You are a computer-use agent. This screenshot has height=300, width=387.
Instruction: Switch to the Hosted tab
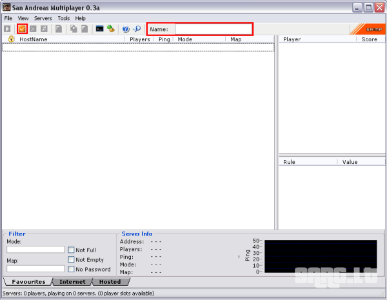coord(110,282)
